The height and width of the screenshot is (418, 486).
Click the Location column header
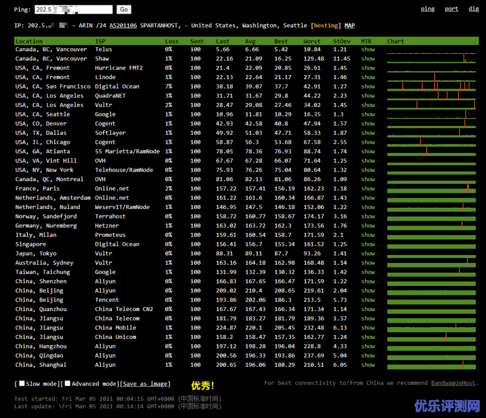[x=29, y=41]
